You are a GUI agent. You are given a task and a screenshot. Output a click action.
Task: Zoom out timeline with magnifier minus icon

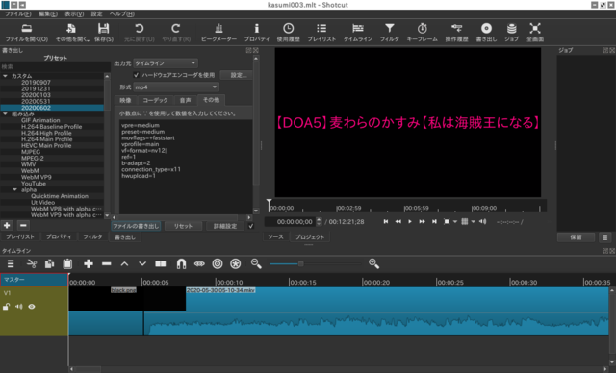[x=256, y=264]
